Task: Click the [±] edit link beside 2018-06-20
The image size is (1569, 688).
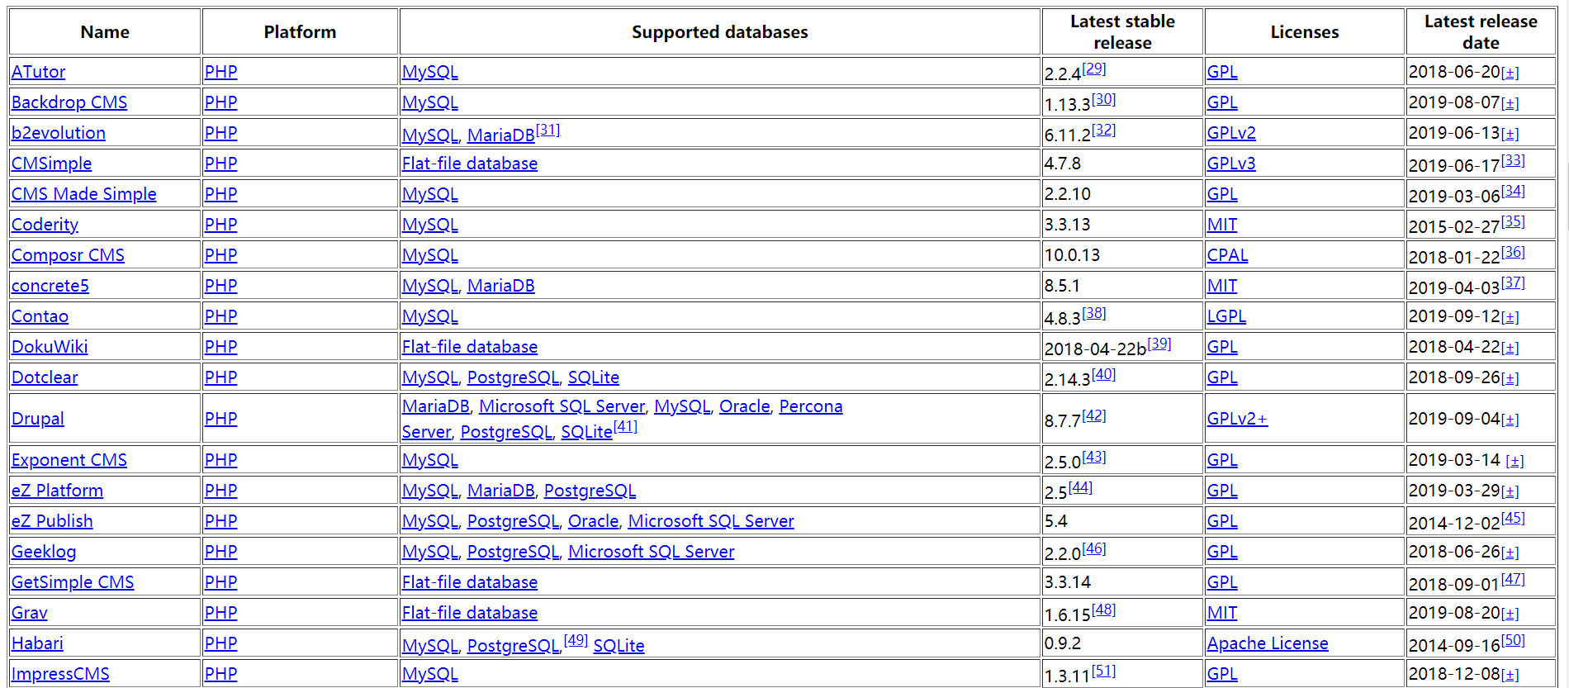Action: 1510,74
